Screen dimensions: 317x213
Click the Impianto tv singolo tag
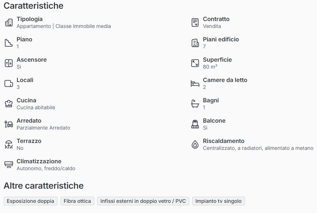(219, 201)
